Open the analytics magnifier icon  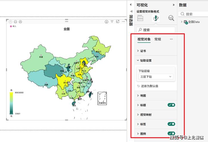point(171,18)
